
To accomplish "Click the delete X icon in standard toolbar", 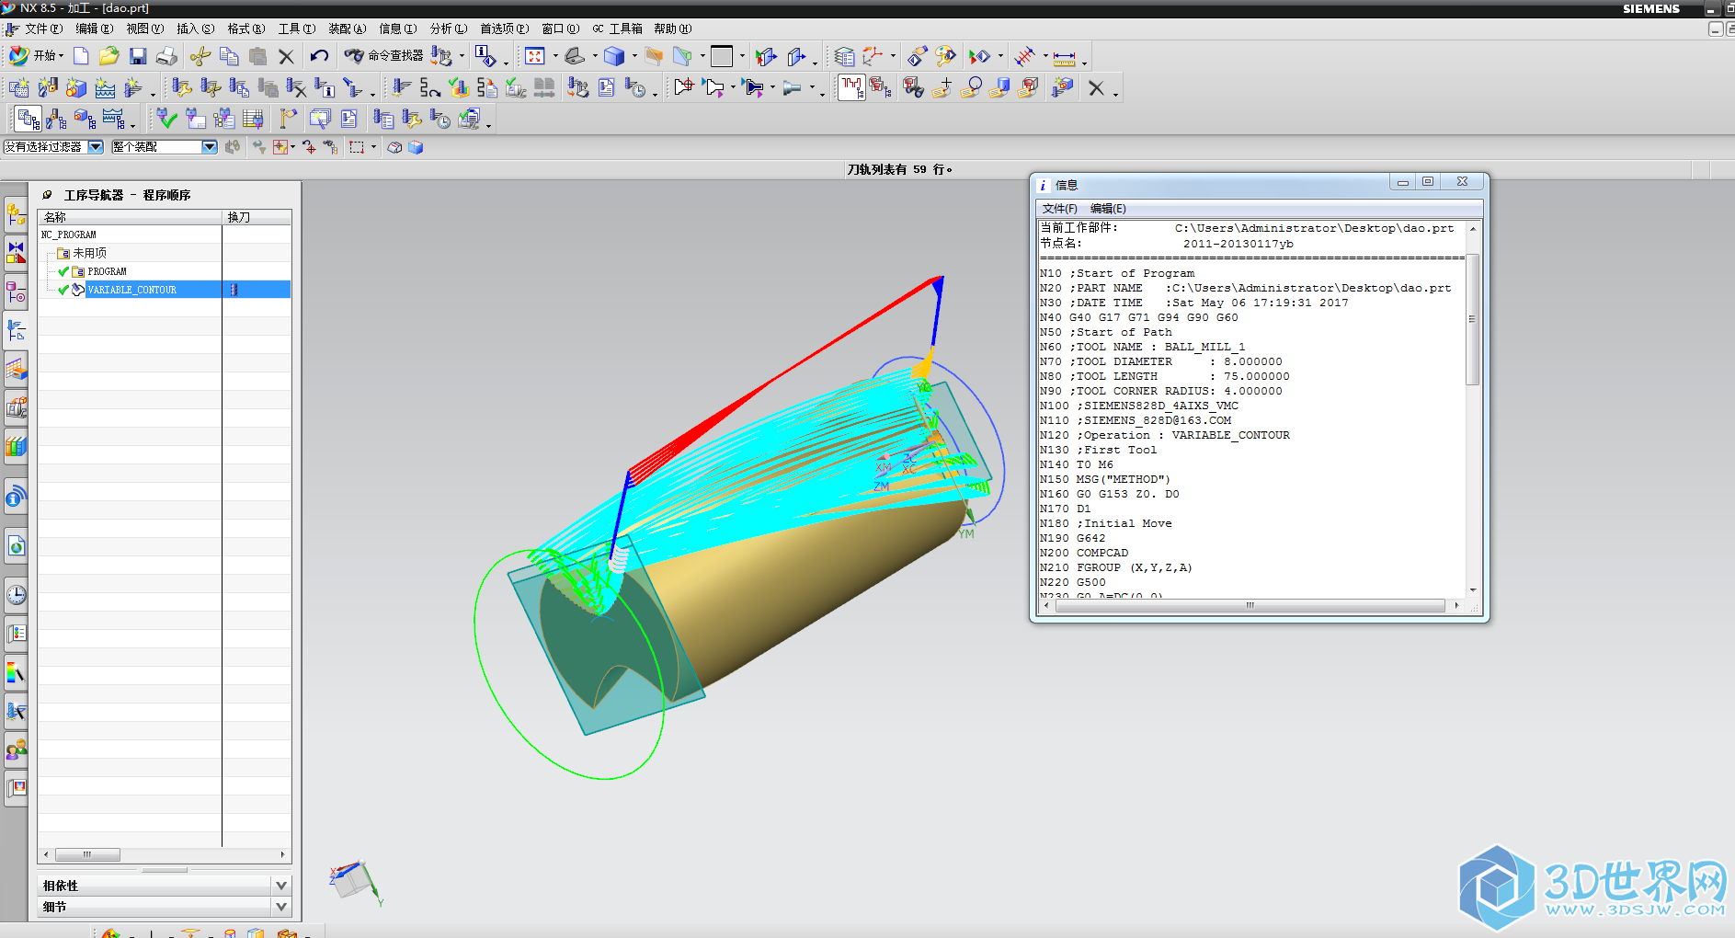I will click(286, 56).
